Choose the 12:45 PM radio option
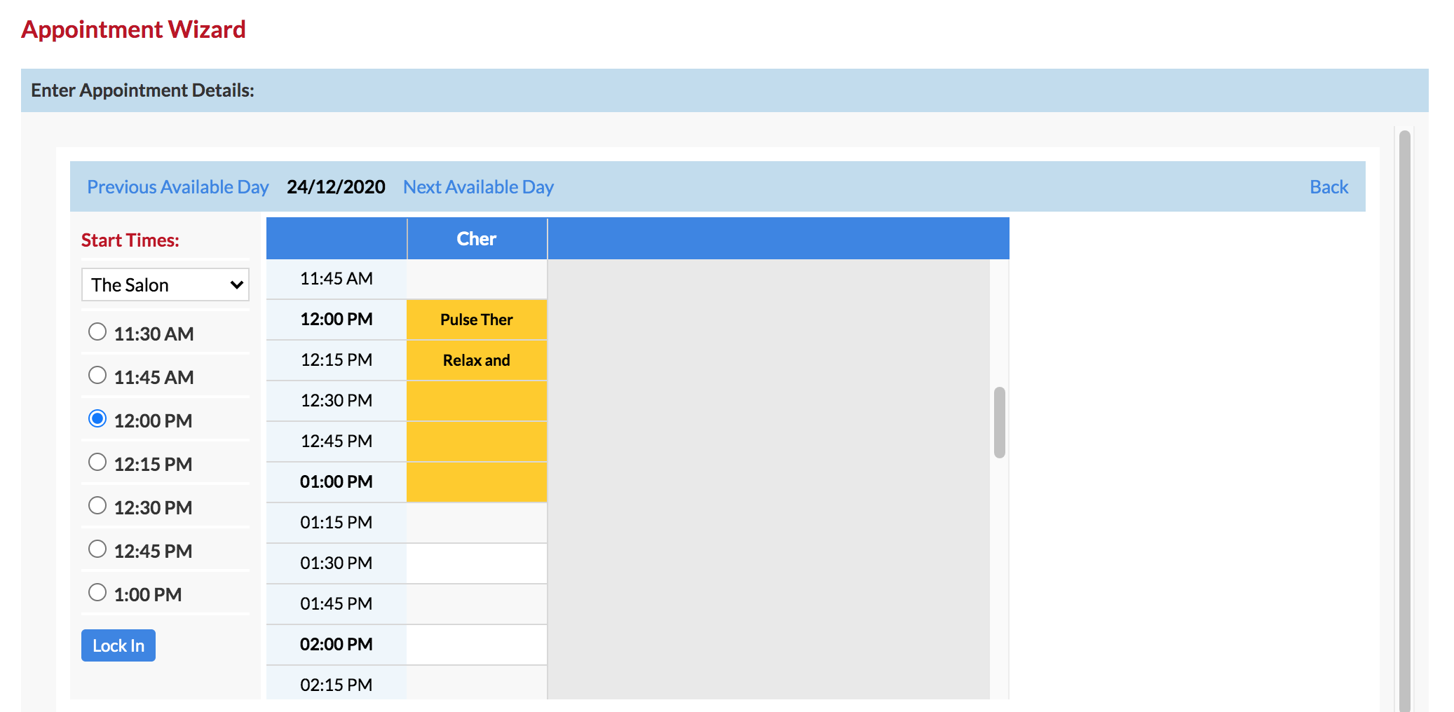Screen dimensions: 1454x712 pyautogui.click(x=97, y=549)
